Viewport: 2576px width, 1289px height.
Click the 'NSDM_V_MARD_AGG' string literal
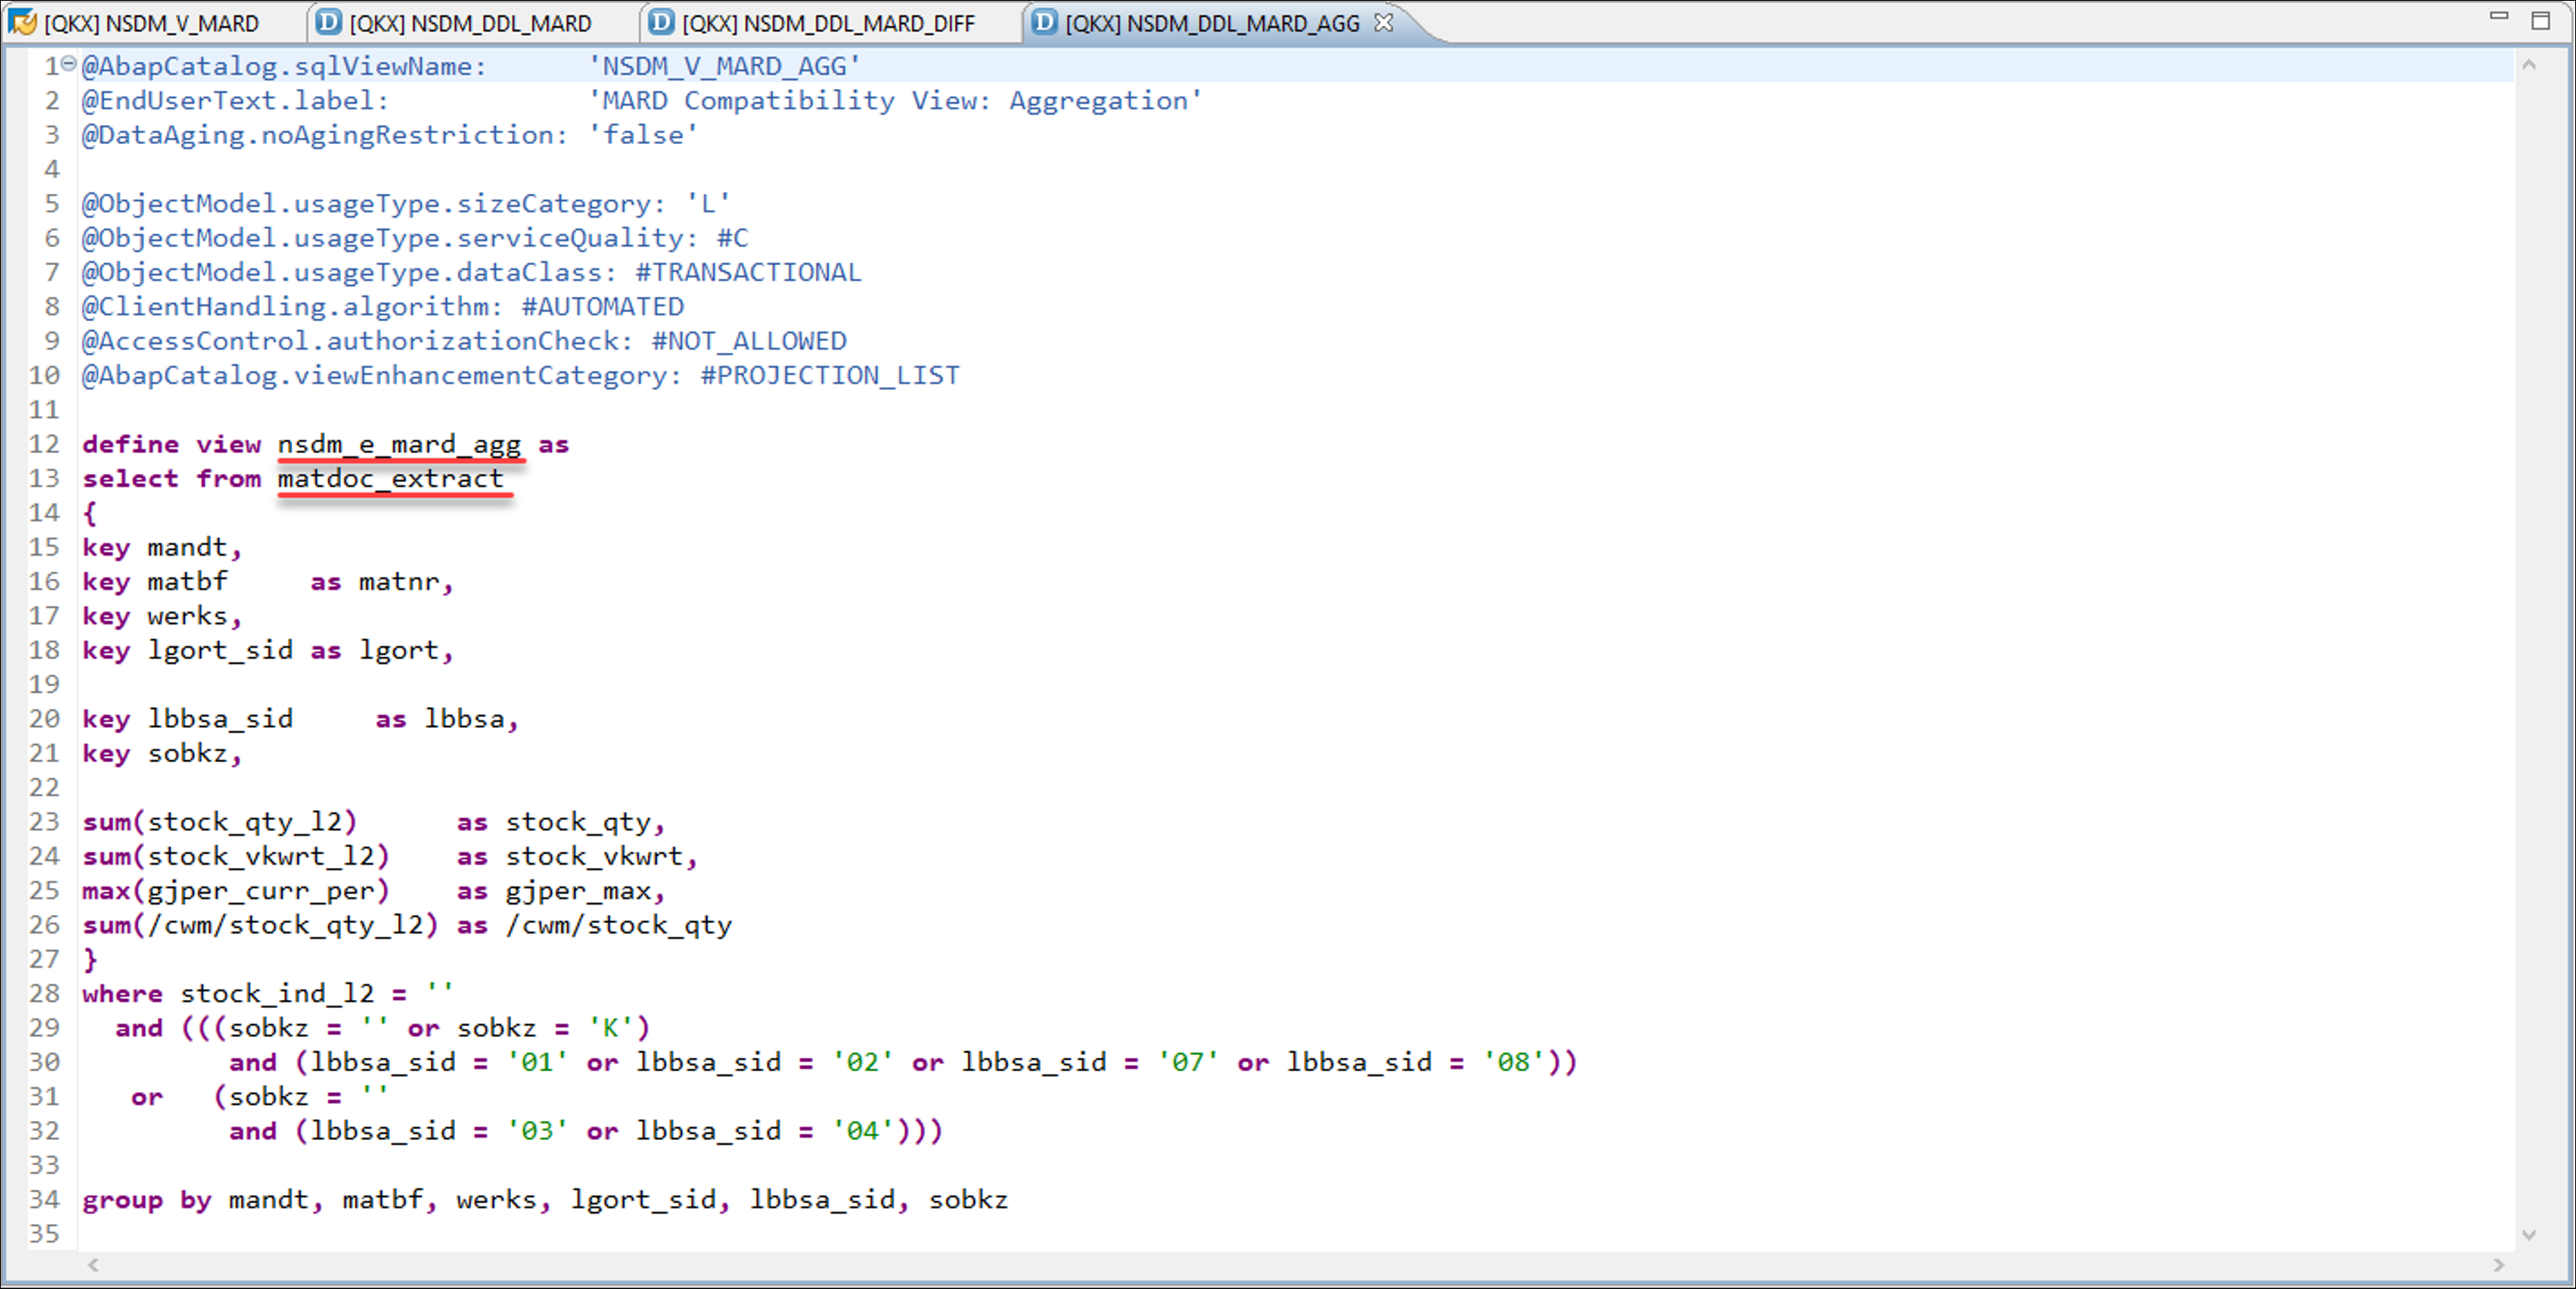click(724, 66)
